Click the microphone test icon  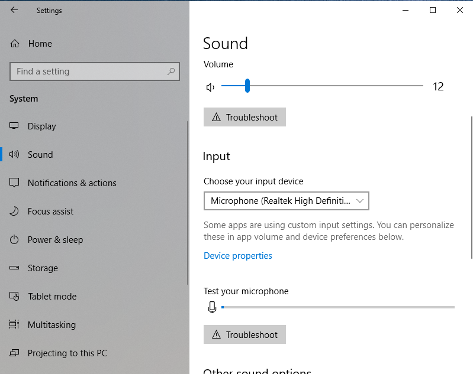(x=212, y=307)
